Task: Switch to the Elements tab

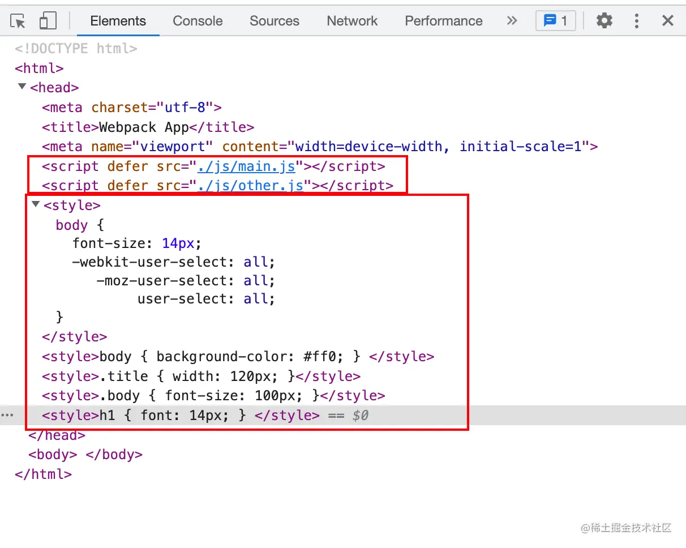Action: (118, 21)
